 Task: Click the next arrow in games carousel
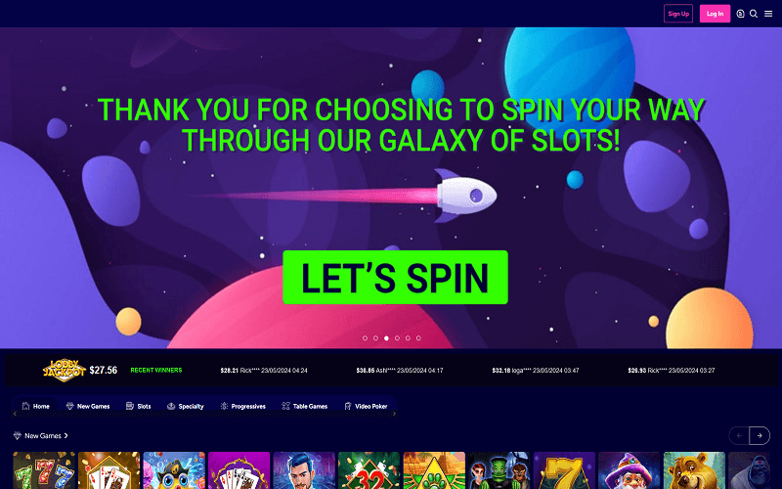[760, 435]
